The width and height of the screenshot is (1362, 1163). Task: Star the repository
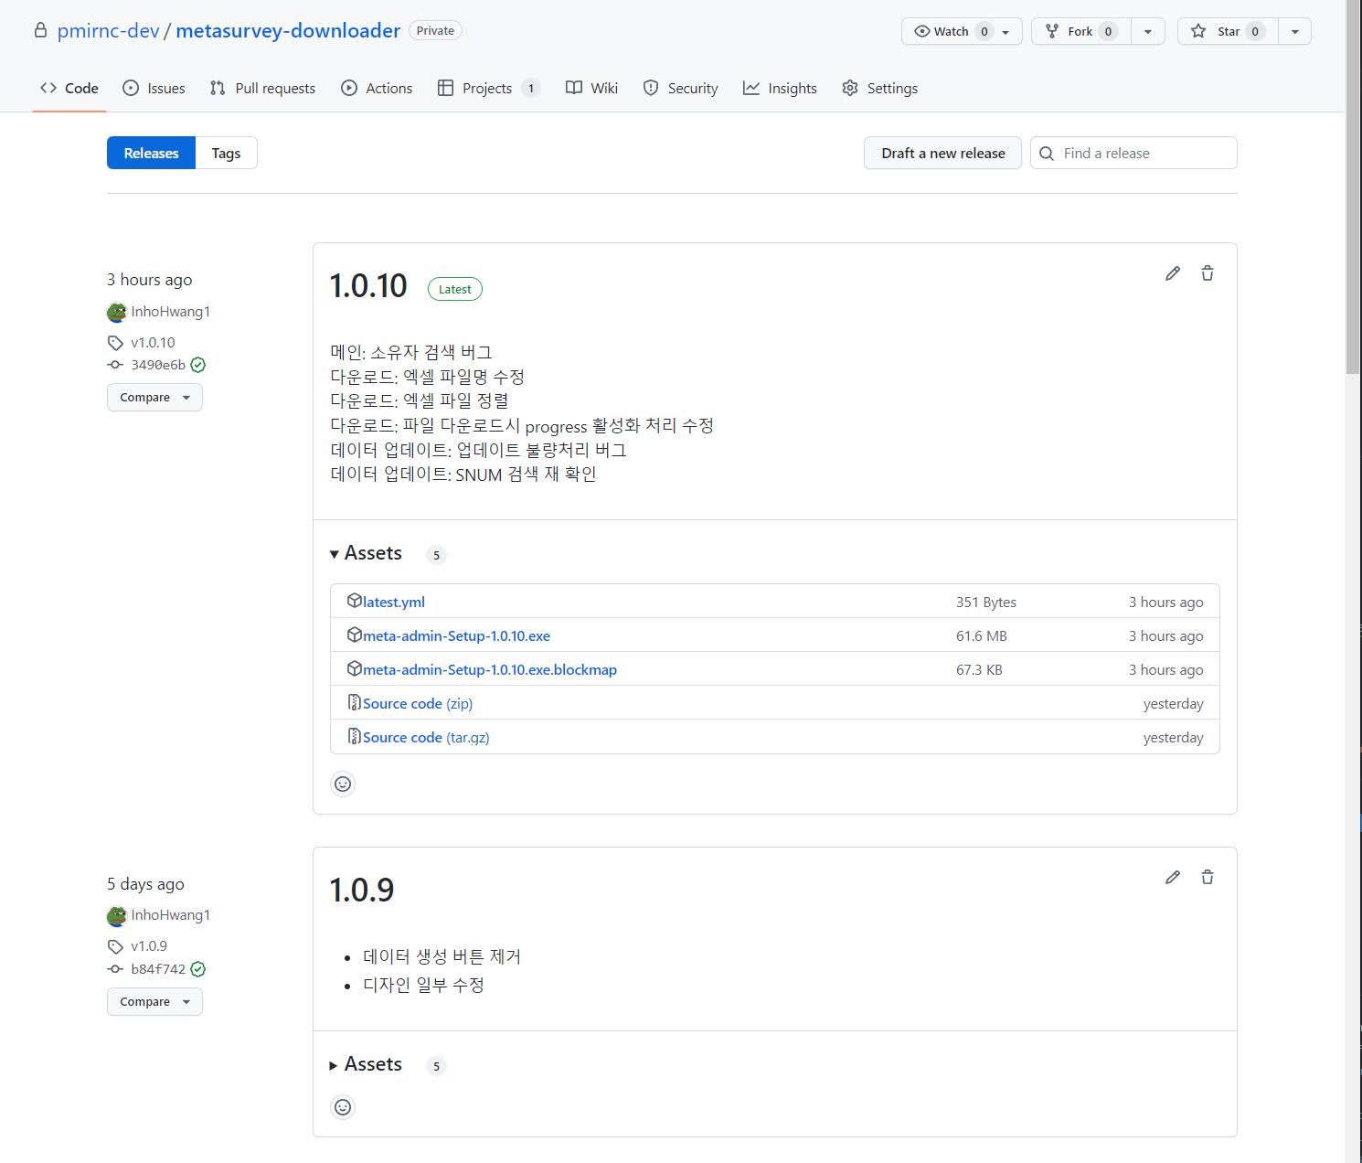pyautogui.click(x=1228, y=31)
